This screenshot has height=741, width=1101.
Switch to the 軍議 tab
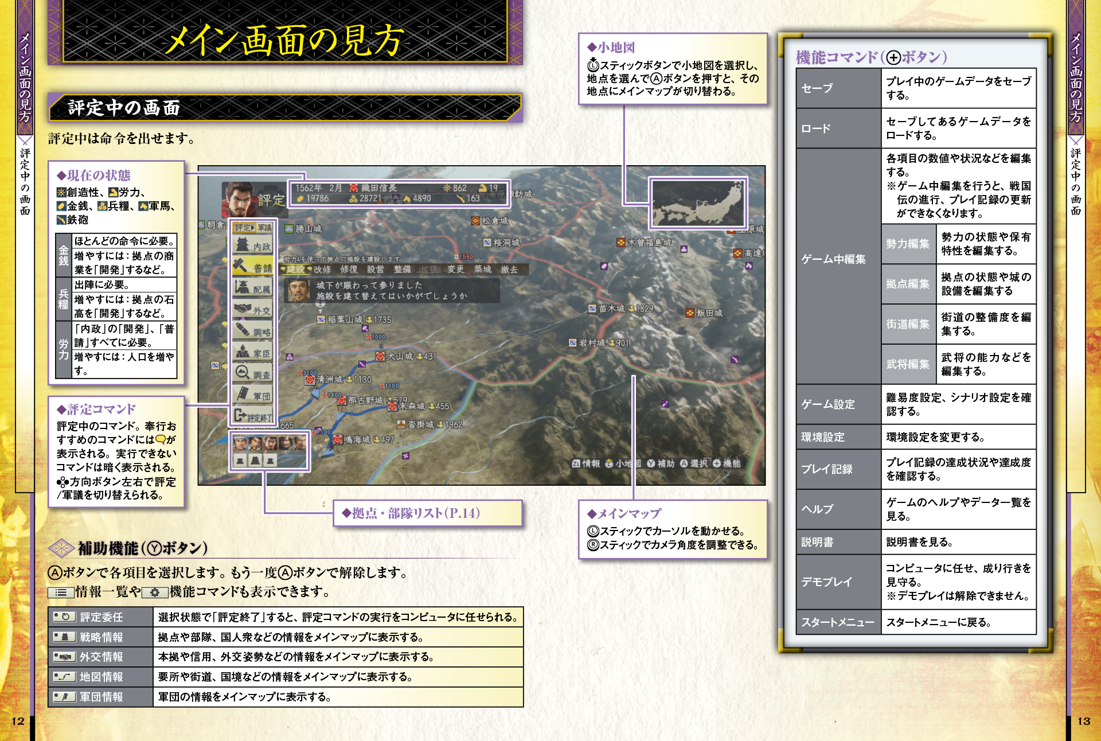coord(264,228)
